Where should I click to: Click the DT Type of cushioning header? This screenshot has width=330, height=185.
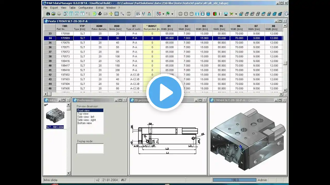134,27
